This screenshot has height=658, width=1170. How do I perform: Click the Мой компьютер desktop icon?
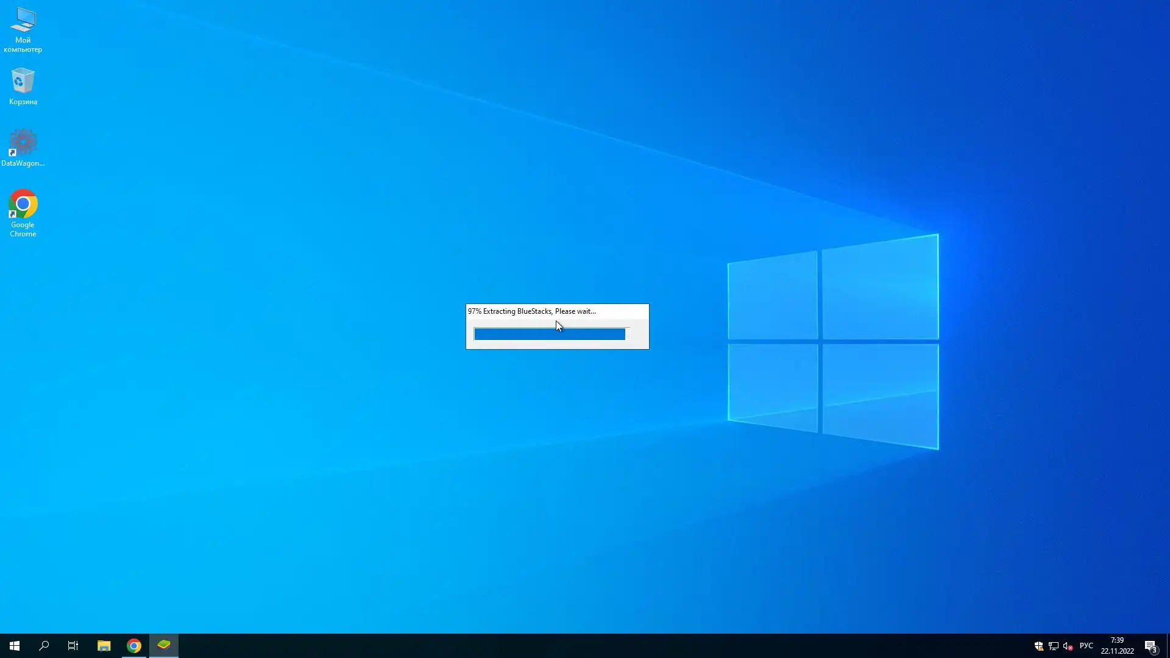coord(23,29)
